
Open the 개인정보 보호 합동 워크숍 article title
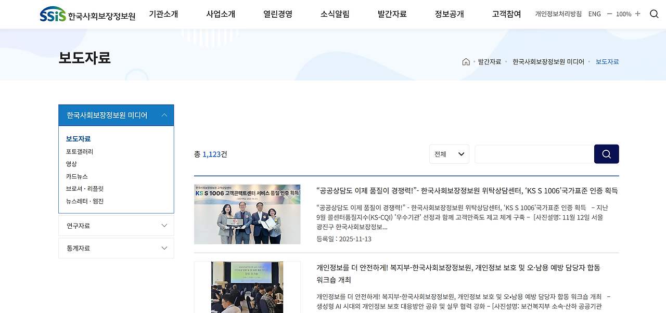(x=458, y=274)
